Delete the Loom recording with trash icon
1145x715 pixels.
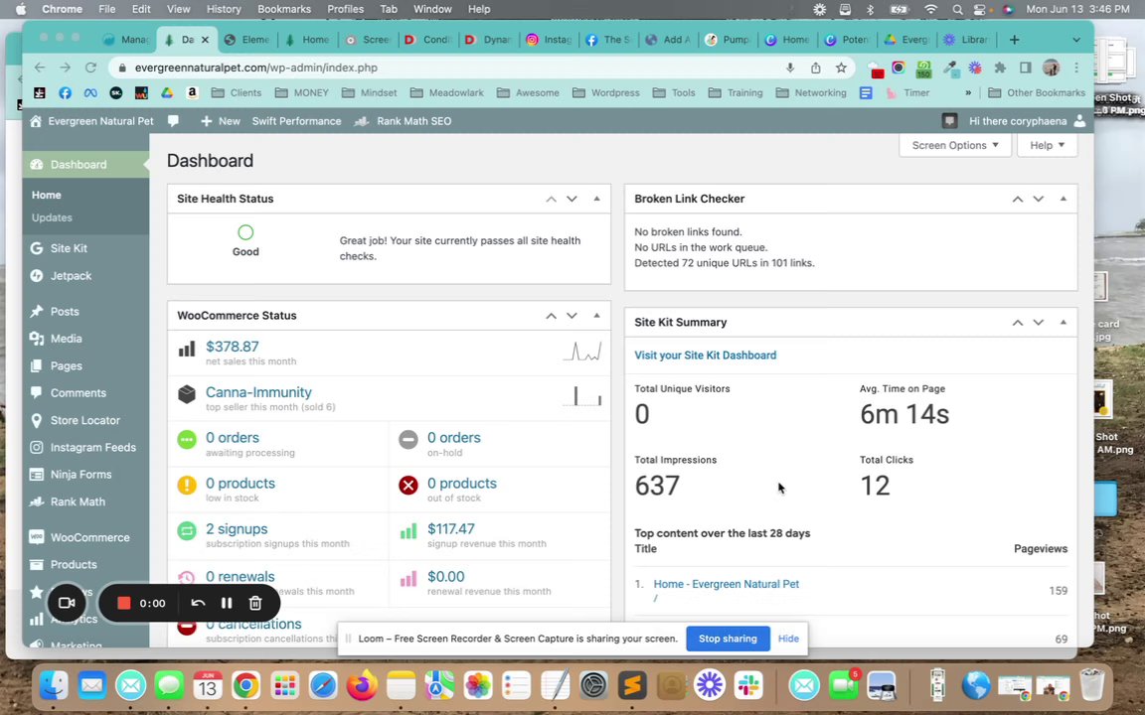pos(255,603)
